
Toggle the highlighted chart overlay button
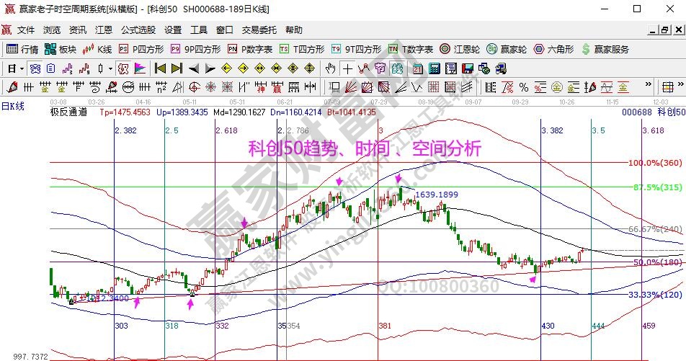[x=396, y=68]
